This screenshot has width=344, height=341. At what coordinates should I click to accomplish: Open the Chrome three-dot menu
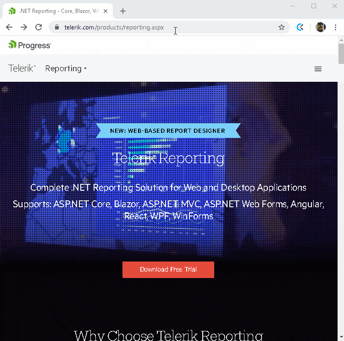point(335,27)
